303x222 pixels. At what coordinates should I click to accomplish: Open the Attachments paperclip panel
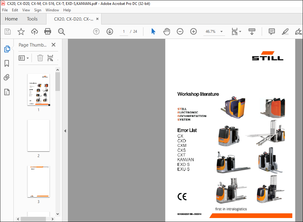[x=6, y=77]
